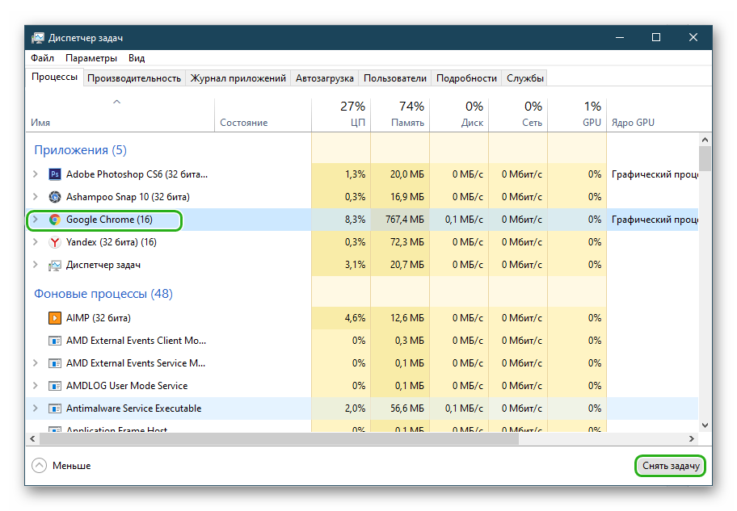Click the Ashampoo Snap 10 icon
Screen dimensions: 737x511
pyautogui.click(x=55, y=196)
